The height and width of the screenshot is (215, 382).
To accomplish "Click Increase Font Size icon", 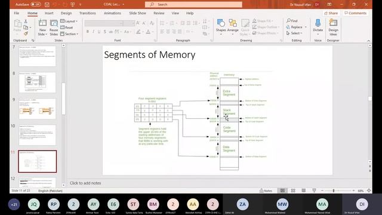I will 138,23.
